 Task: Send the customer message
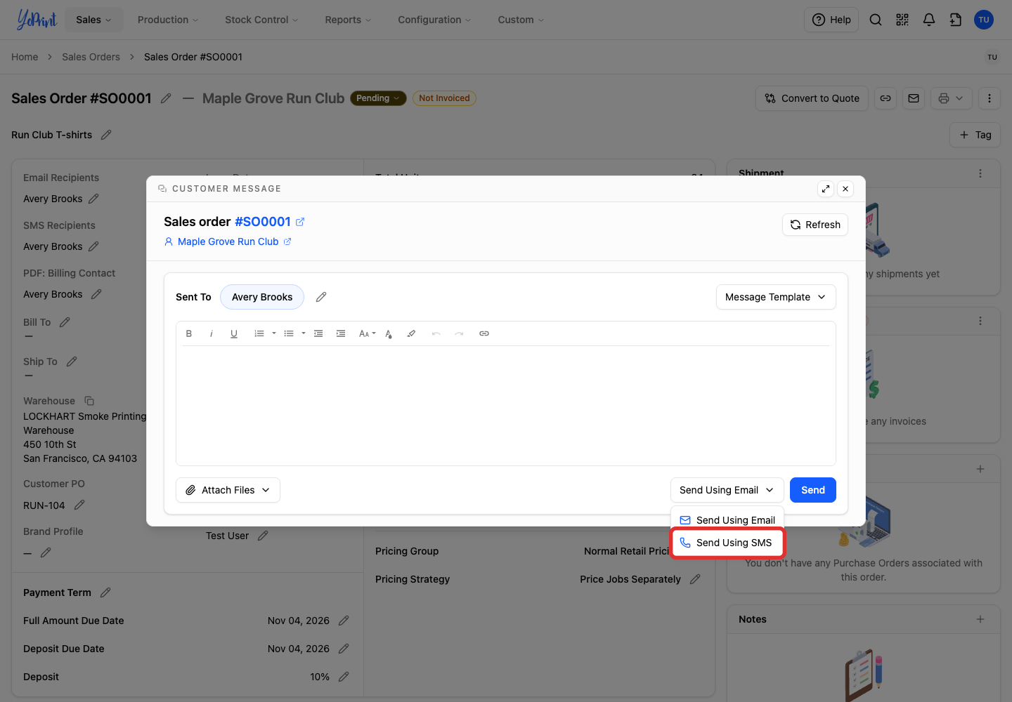[x=813, y=490]
